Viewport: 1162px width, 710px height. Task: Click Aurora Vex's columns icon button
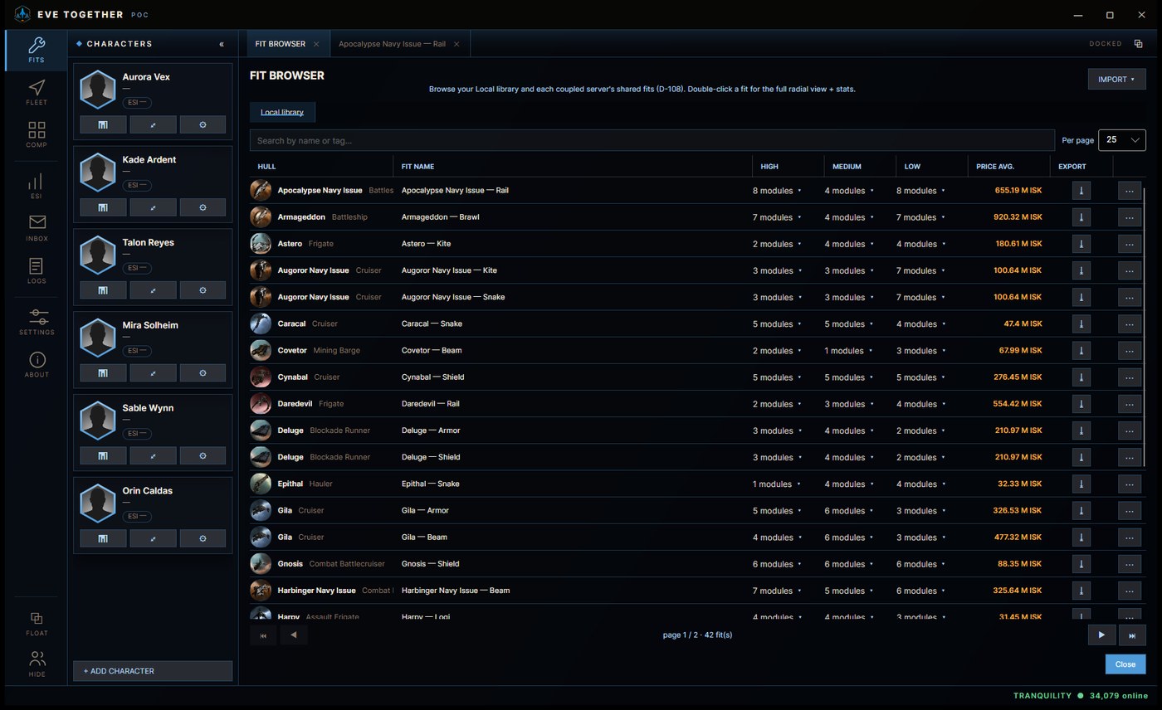pyautogui.click(x=103, y=124)
